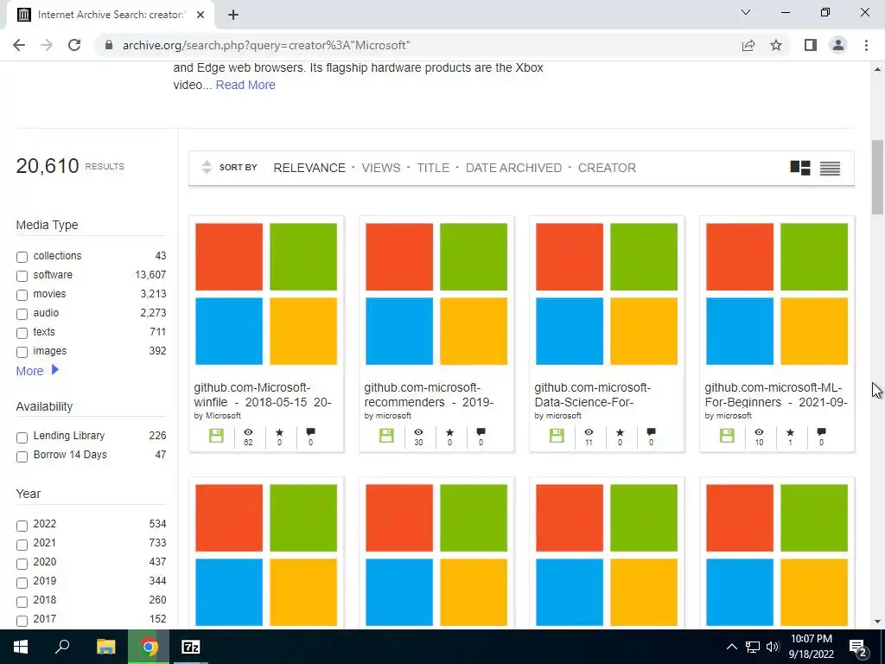Show hidden system tray icons
885x664 pixels.
[731, 647]
